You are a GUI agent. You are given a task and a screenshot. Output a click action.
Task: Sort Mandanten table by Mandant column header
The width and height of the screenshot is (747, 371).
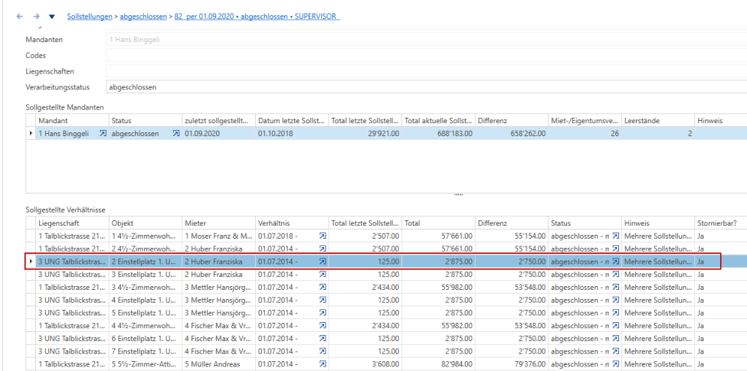tap(73, 121)
